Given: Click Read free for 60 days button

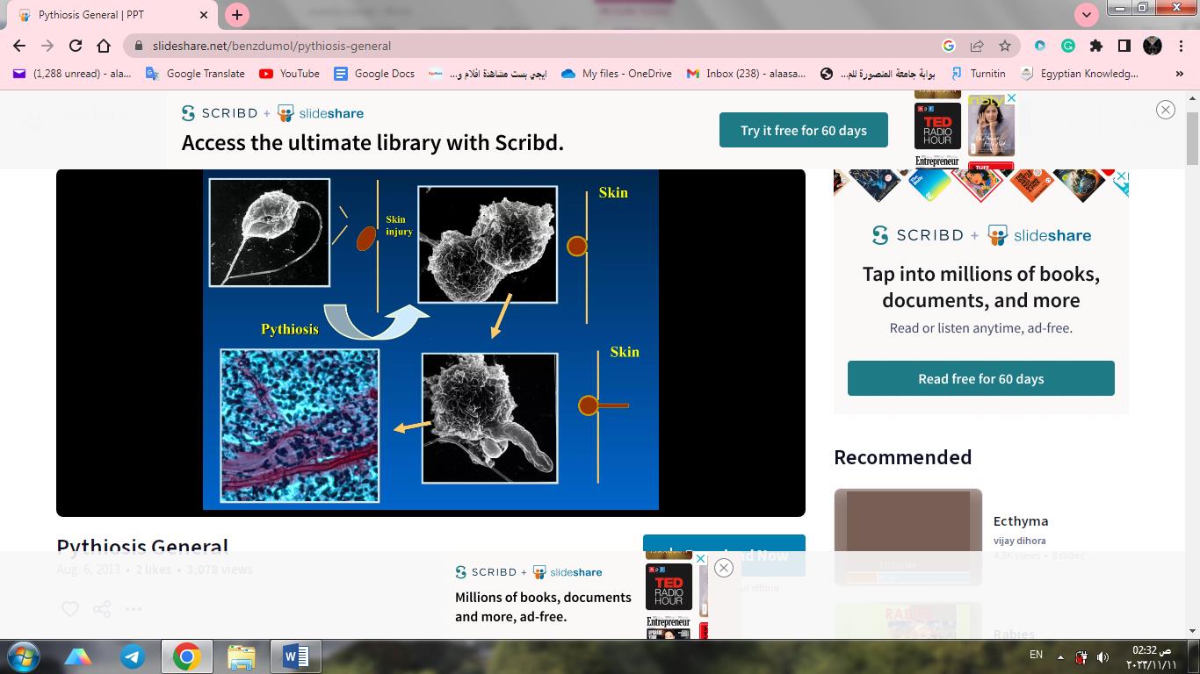Looking at the screenshot, I should coord(981,378).
